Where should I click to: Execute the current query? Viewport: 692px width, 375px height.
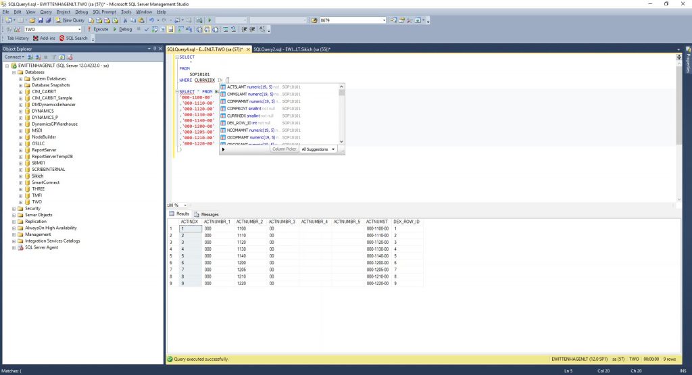[98, 29]
